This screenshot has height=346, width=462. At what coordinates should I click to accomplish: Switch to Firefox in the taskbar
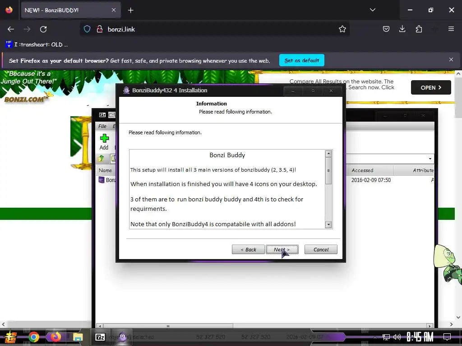(x=55, y=337)
